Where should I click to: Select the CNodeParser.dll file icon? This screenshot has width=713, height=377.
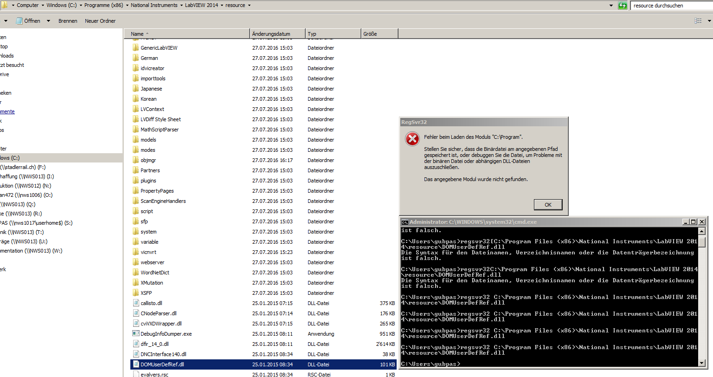pyautogui.click(x=136, y=313)
